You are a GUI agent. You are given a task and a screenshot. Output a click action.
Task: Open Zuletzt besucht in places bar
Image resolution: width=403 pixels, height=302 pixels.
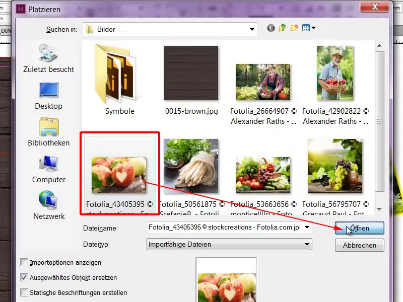click(x=48, y=58)
